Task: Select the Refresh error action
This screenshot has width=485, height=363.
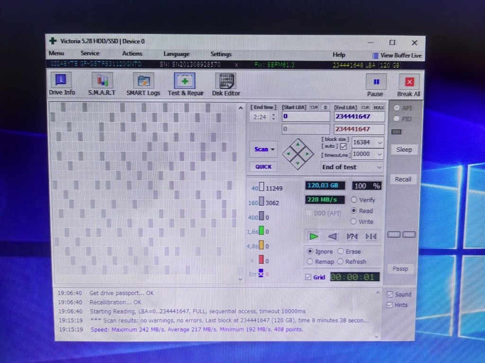Action: tap(340, 261)
